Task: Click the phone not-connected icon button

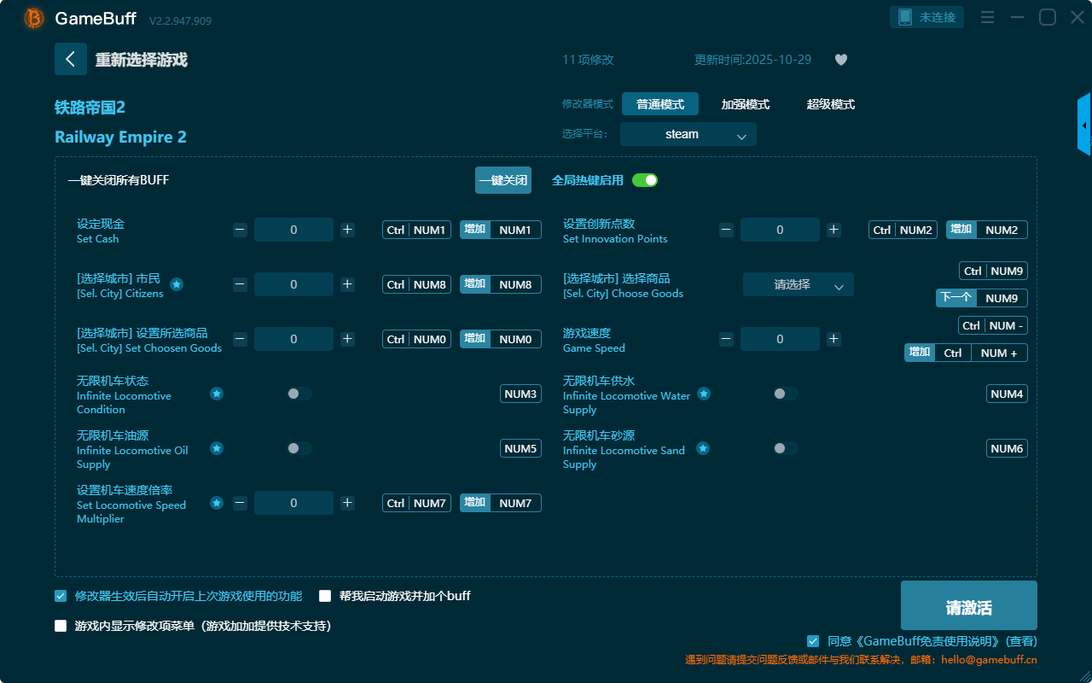Action: (x=926, y=17)
